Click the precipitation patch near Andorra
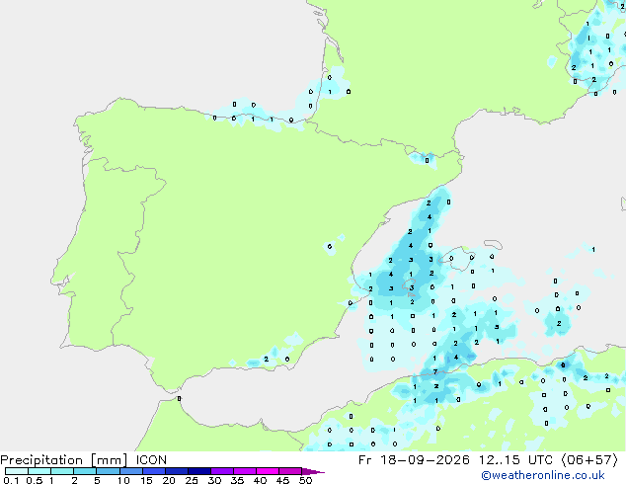The image size is (626, 484). 424,159
